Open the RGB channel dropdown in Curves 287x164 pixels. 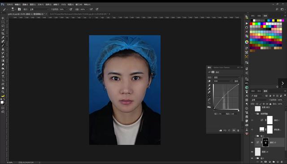[x=222, y=81]
